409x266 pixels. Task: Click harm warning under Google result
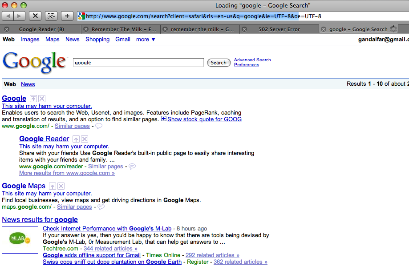tap(47, 106)
